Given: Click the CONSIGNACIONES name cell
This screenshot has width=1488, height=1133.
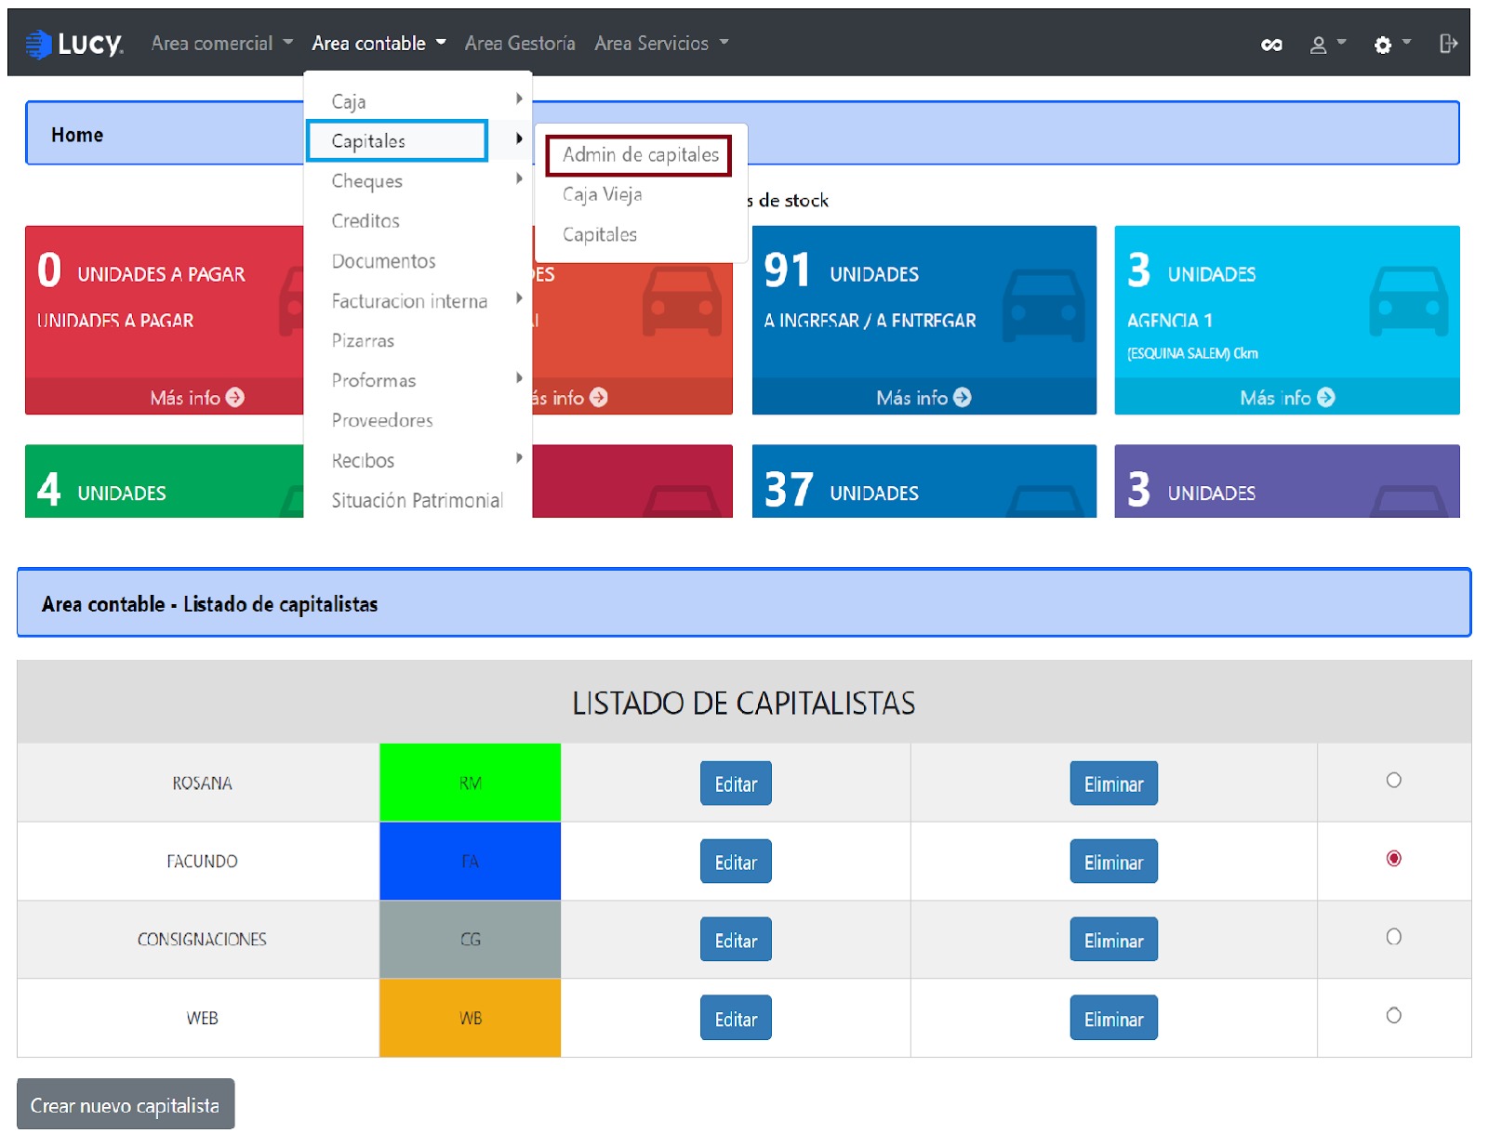Looking at the screenshot, I should [198, 939].
